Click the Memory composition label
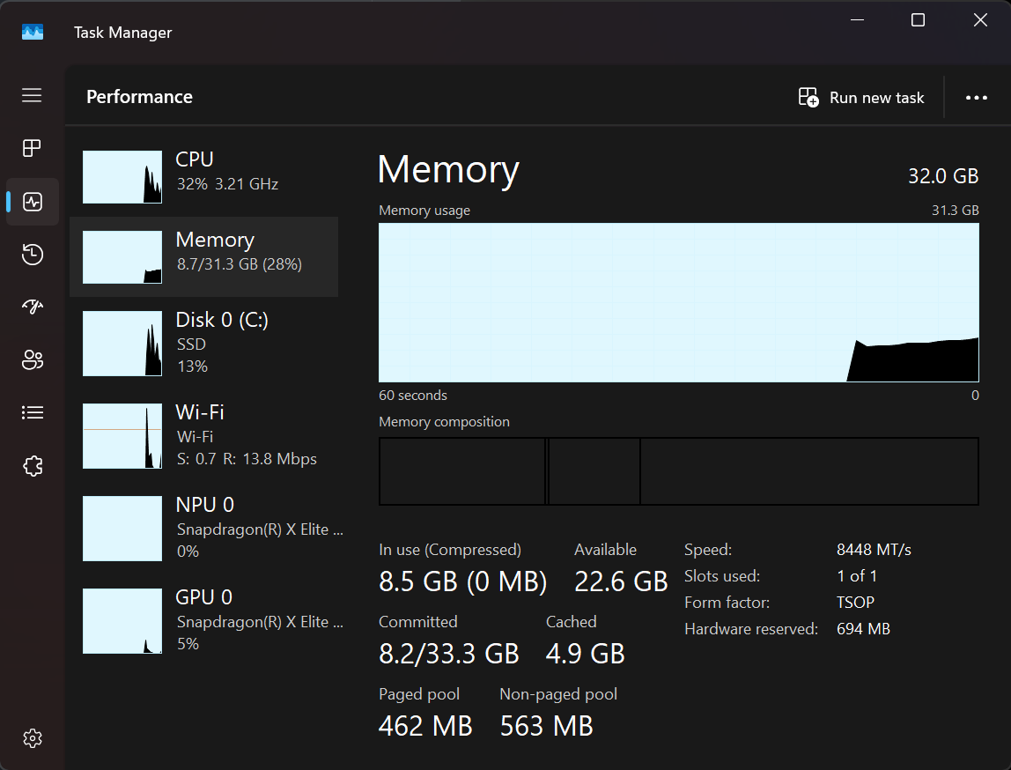Screen dimensions: 1011x770 [x=444, y=422]
